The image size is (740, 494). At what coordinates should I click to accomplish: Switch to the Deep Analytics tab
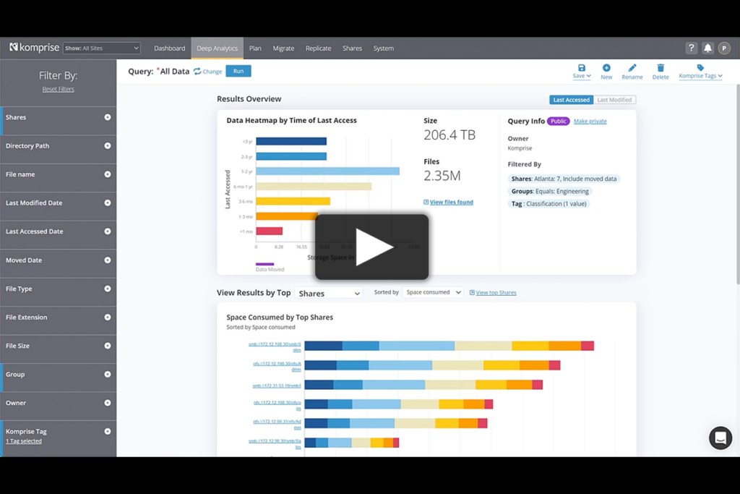pos(217,48)
